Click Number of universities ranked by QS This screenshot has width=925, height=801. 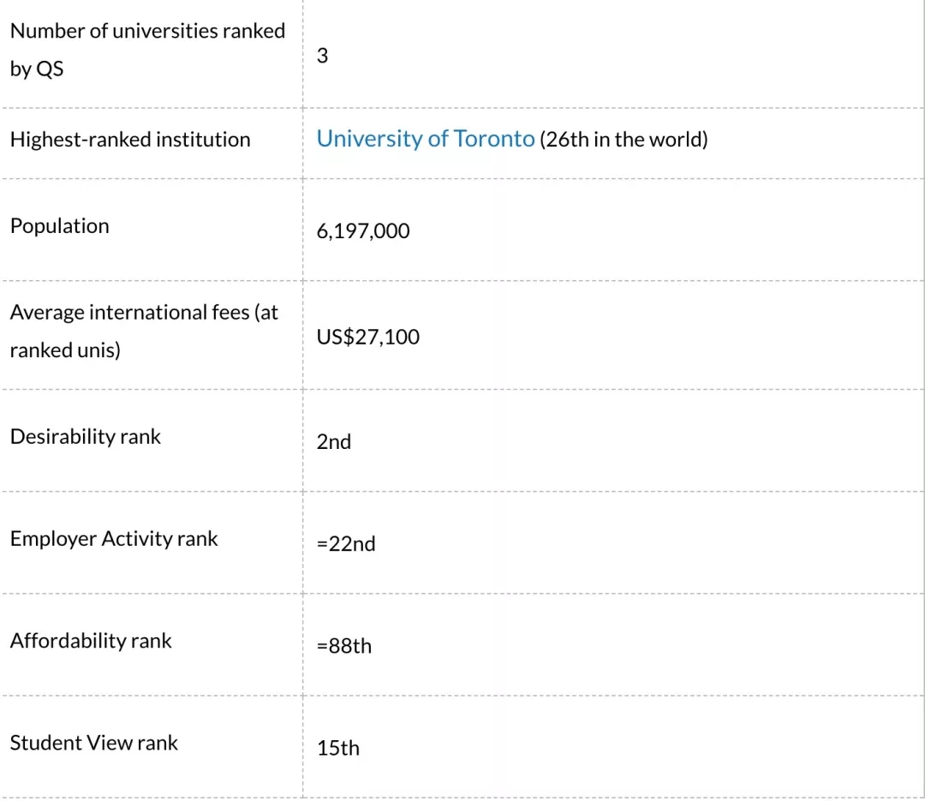pyautogui.click(x=147, y=50)
